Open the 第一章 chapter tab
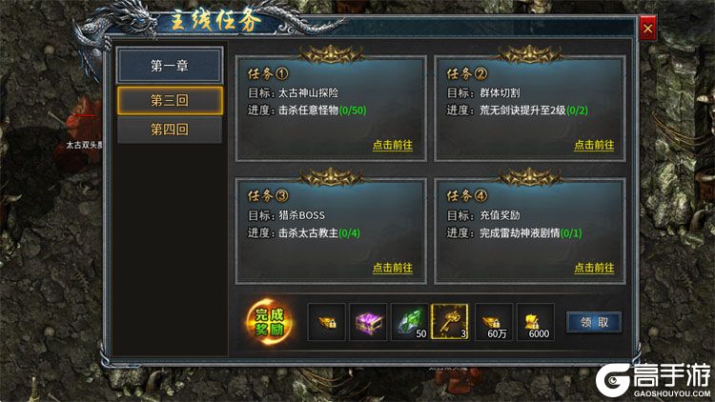Image resolution: width=715 pixels, height=402 pixels. pos(170,66)
